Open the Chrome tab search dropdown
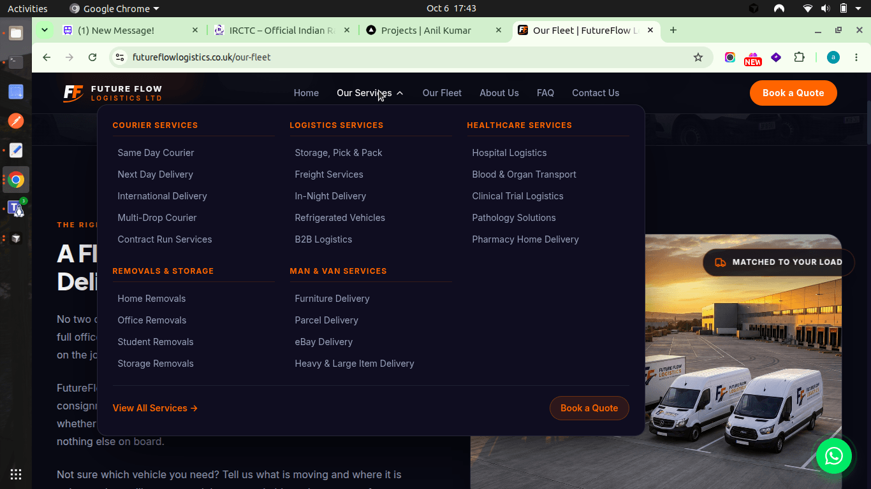 [44, 30]
